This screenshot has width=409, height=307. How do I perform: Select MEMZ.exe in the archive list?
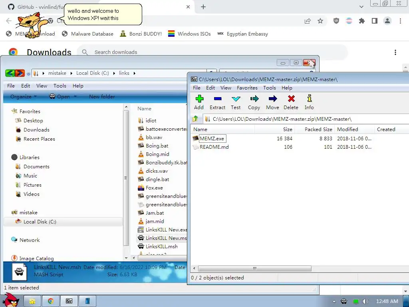(x=212, y=138)
